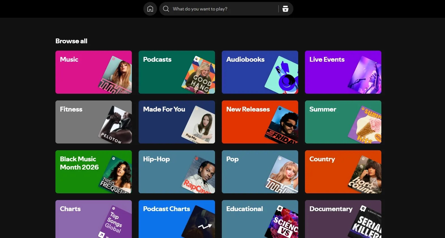Open the Music category card
This screenshot has height=238, width=445.
(x=94, y=72)
